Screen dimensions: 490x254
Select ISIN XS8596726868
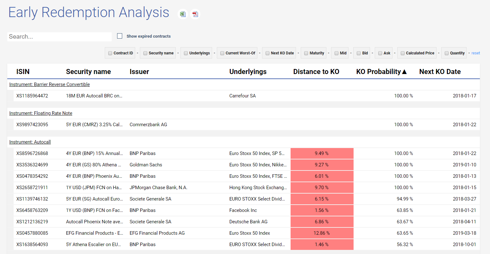click(x=32, y=153)
